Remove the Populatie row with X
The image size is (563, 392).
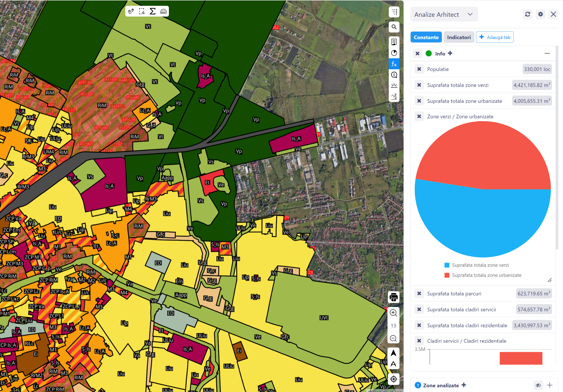(x=419, y=69)
